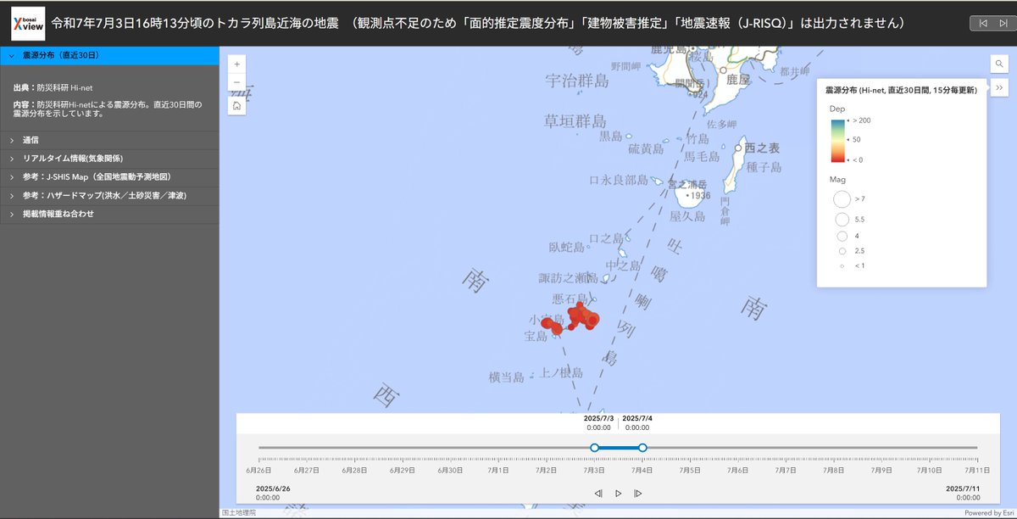Reset map to home view

coord(236,106)
